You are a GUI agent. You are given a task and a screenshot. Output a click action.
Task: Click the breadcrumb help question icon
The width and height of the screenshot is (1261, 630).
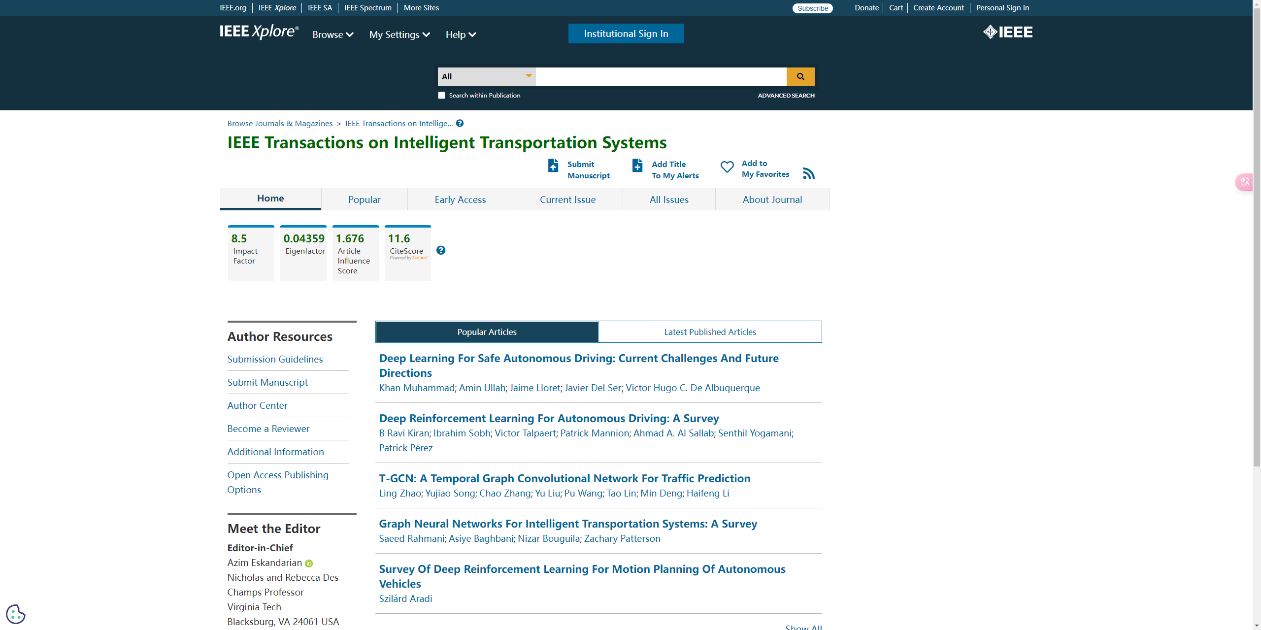(460, 124)
